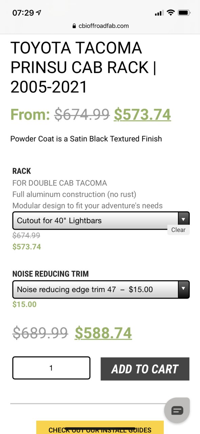
Task: Clear the rack selection
Action: [178, 230]
